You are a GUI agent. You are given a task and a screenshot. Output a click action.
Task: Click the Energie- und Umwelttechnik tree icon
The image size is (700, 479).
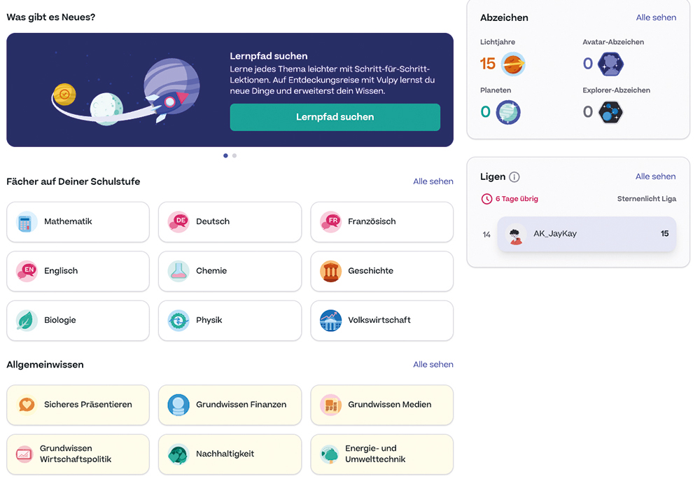(330, 454)
